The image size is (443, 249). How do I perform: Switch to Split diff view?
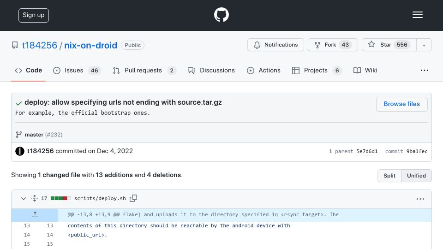(x=389, y=176)
